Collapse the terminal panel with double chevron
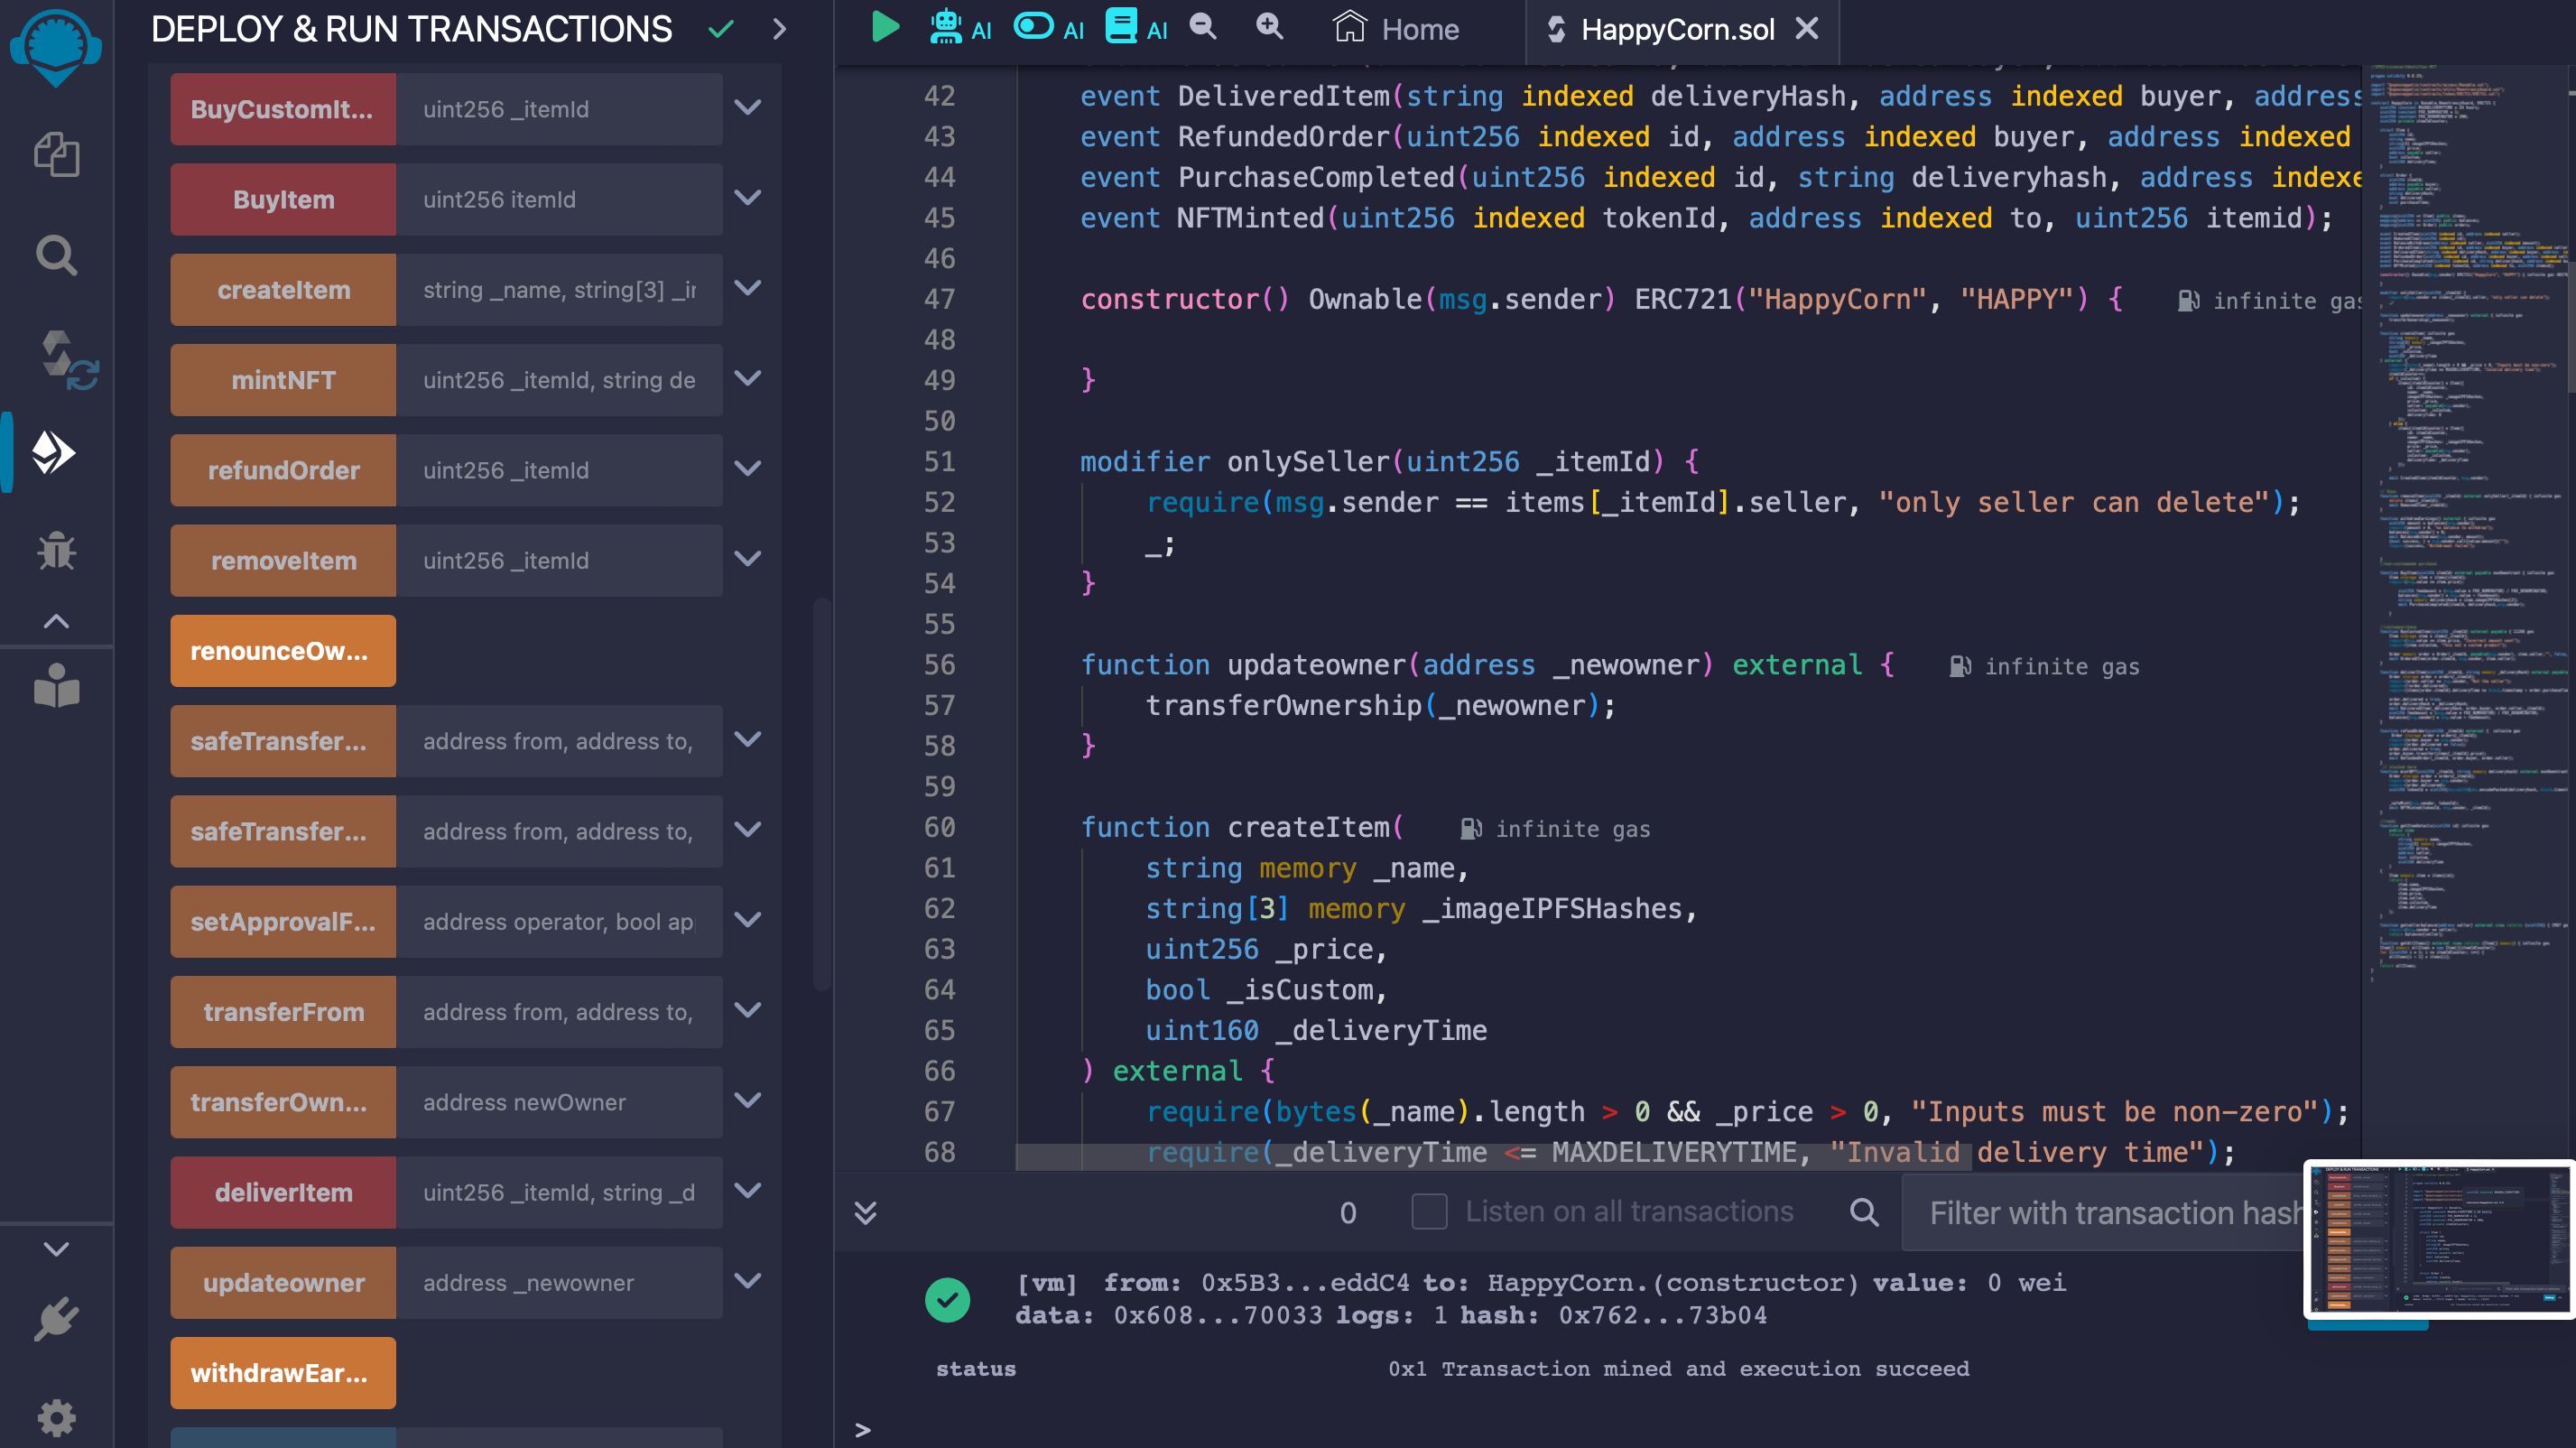The image size is (2576, 1448). point(865,1212)
